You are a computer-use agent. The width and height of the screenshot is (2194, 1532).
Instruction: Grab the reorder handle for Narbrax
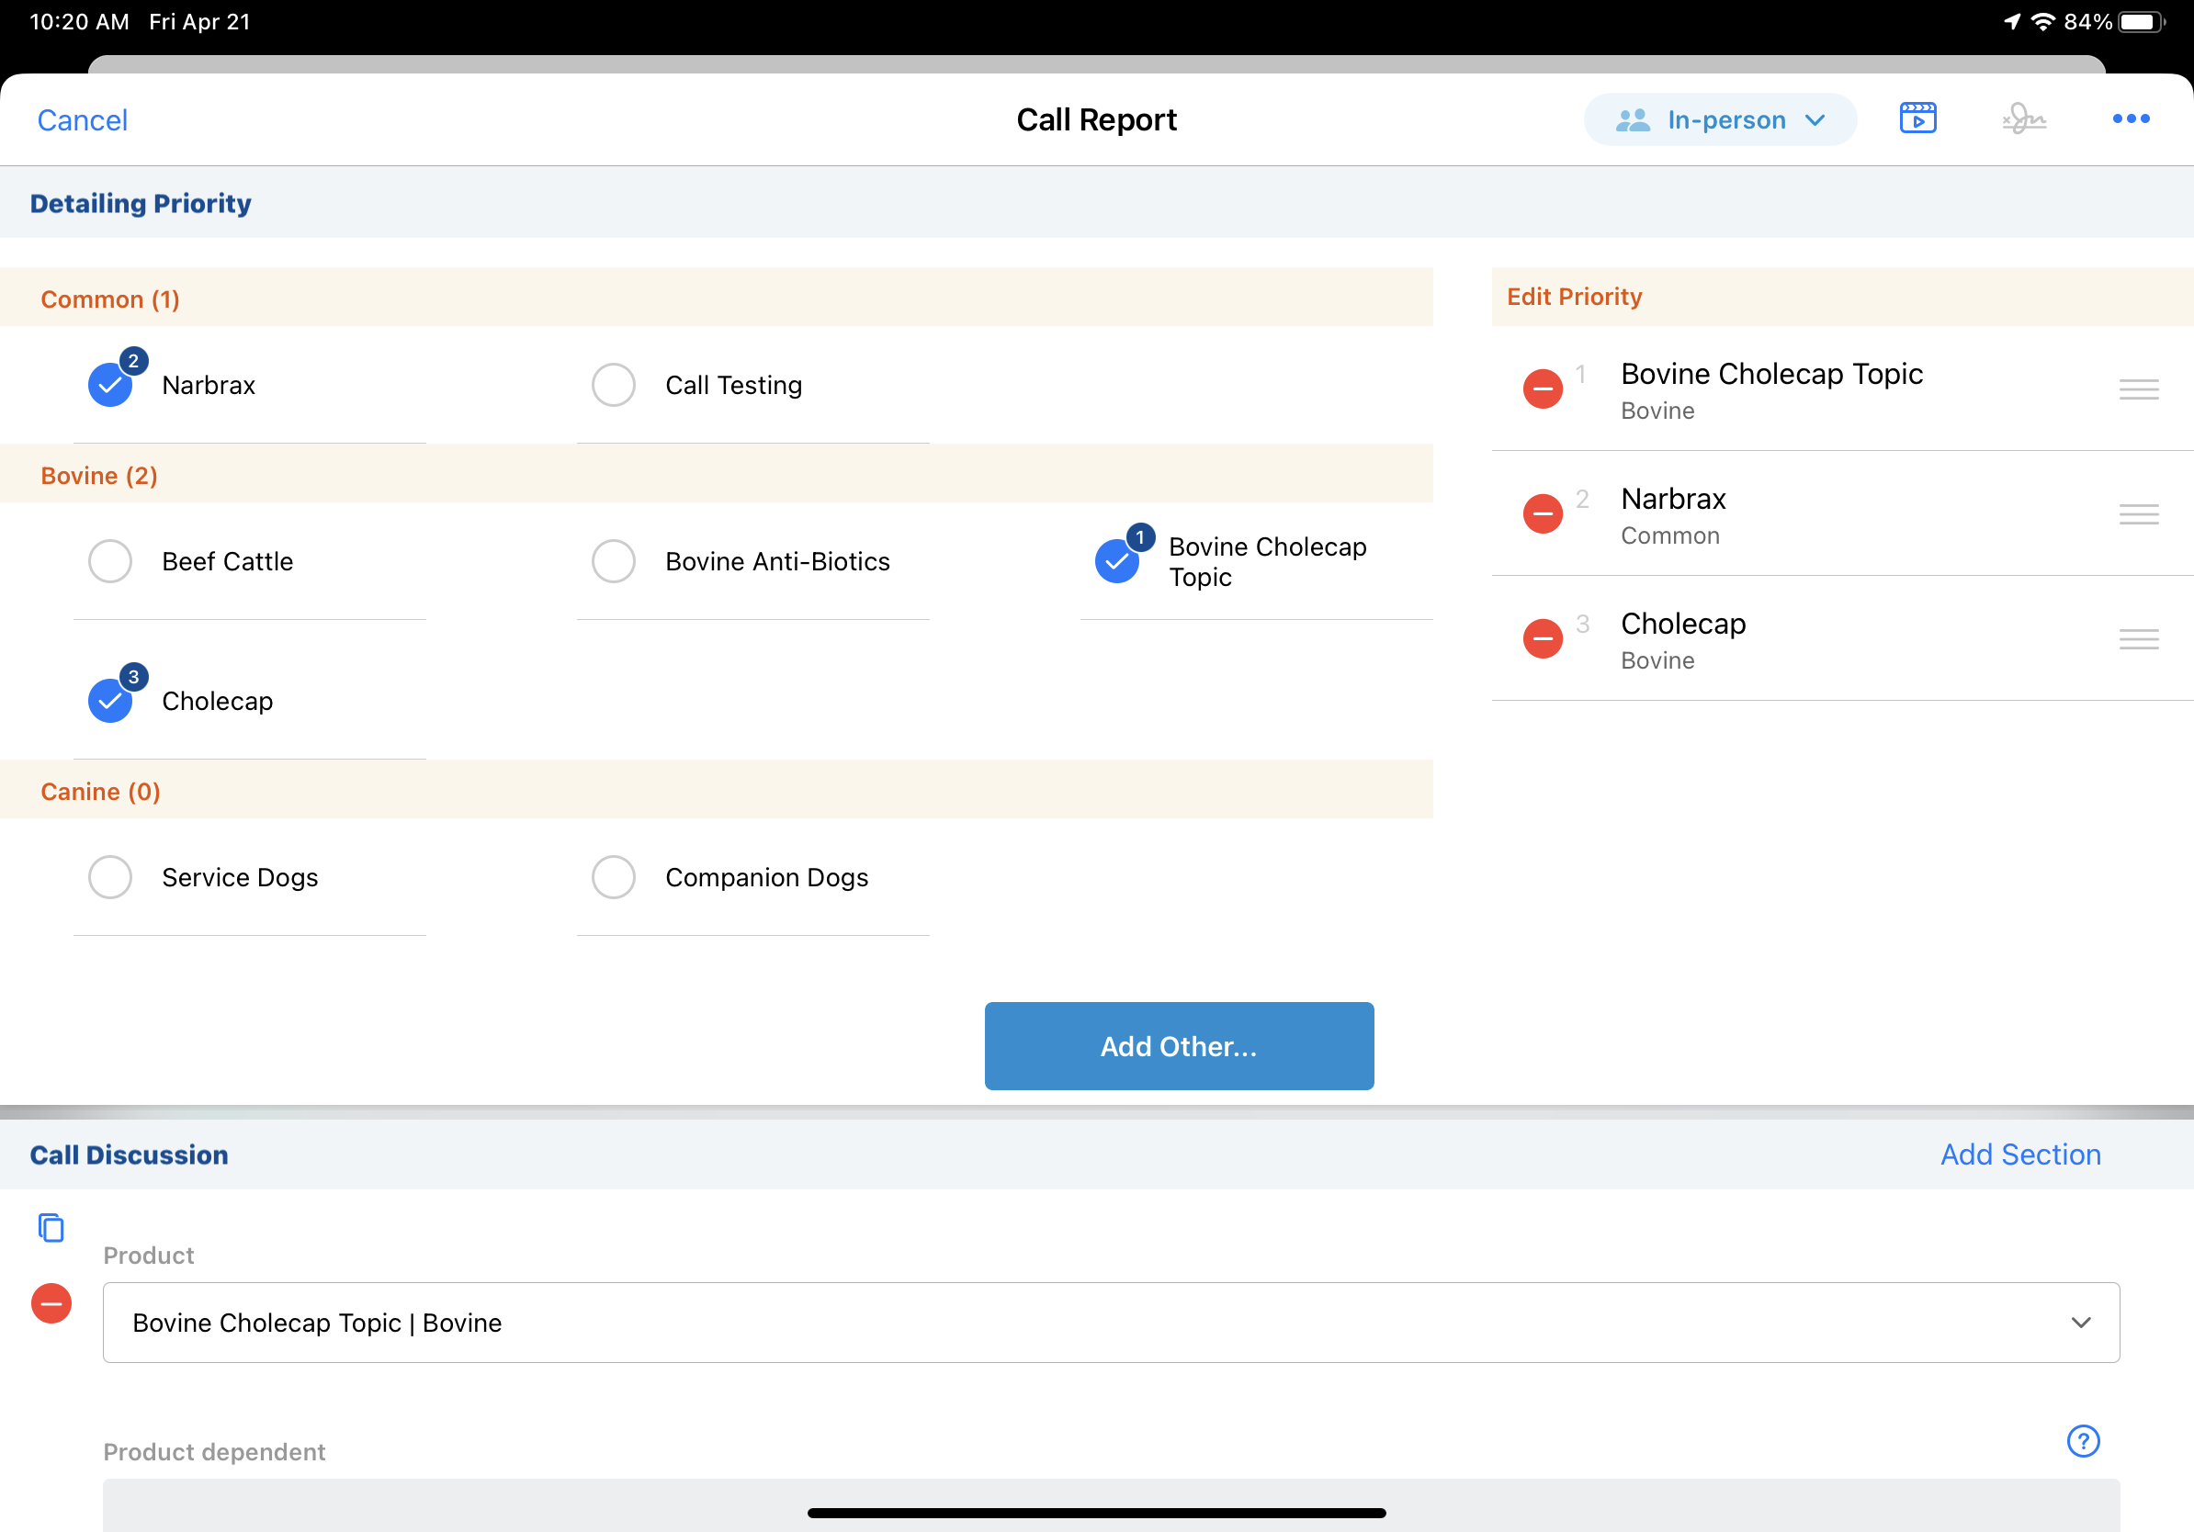[2138, 513]
